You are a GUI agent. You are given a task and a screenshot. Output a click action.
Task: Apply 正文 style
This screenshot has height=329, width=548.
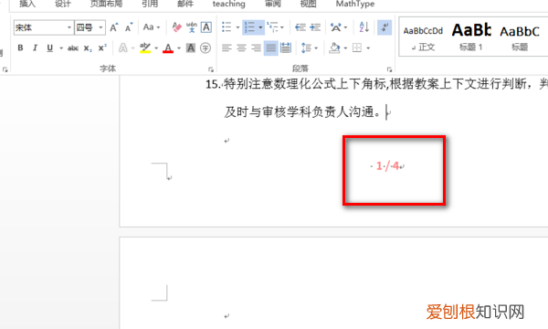(x=423, y=37)
